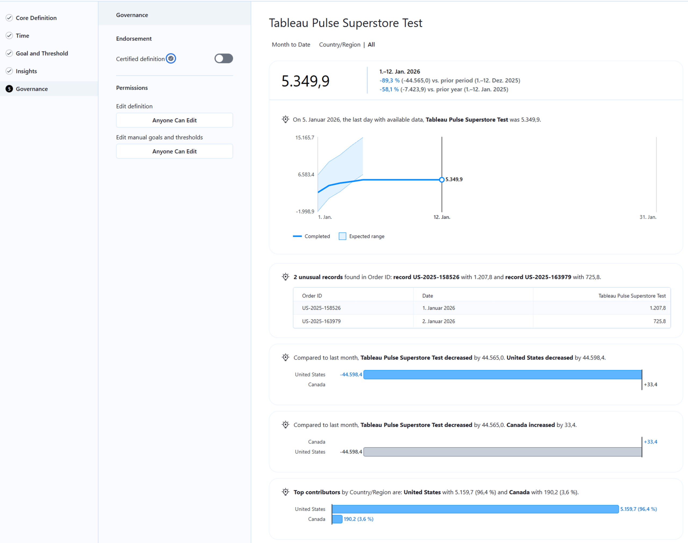
Task: Click the insight lightbulb beside unusual records
Action: point(285,277)
